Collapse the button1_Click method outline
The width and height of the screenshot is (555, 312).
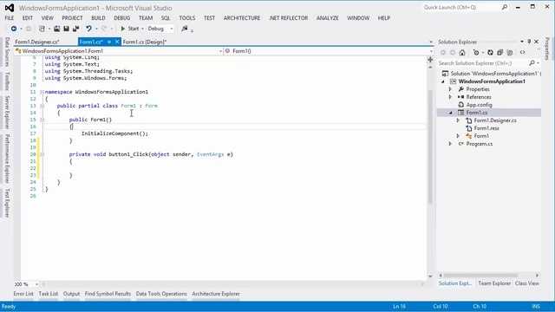tap(42, 154)
